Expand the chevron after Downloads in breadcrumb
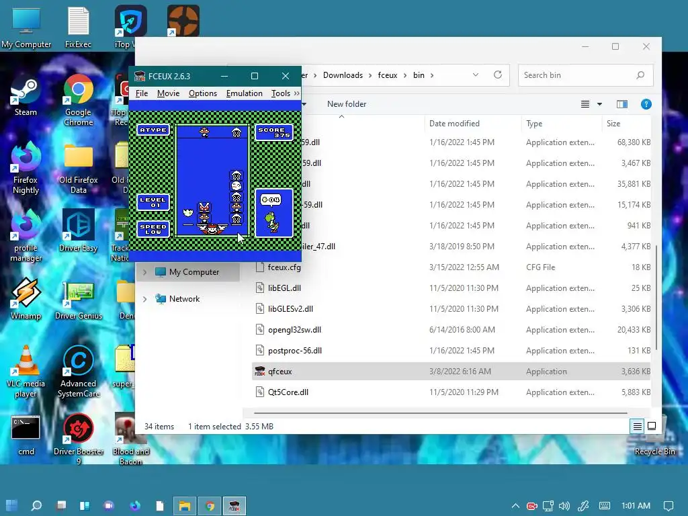This screenshot has width=688, height=516. pos(370,75)
